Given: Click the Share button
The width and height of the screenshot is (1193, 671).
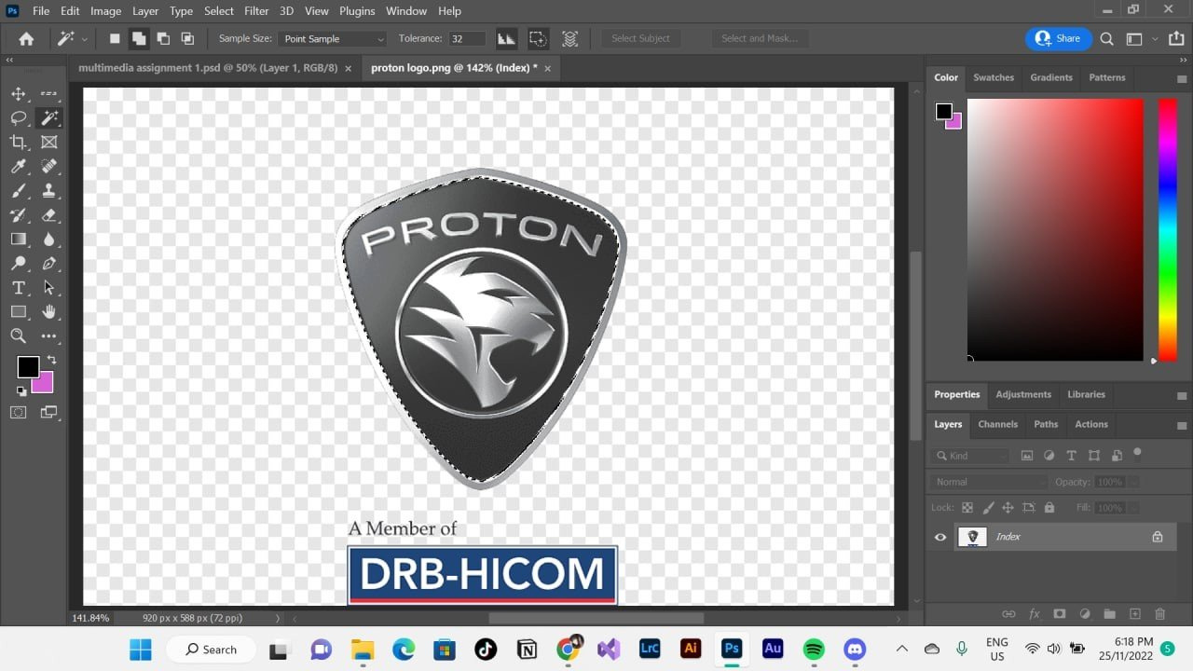Looking at the screenshot, I should tap(1058, 39).
